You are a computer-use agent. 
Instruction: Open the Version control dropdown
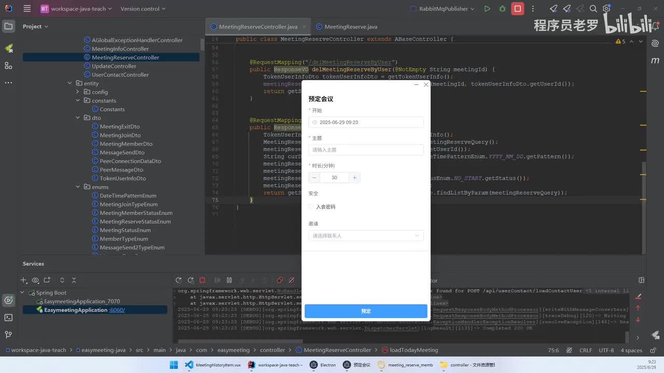(x=143, y=9)
